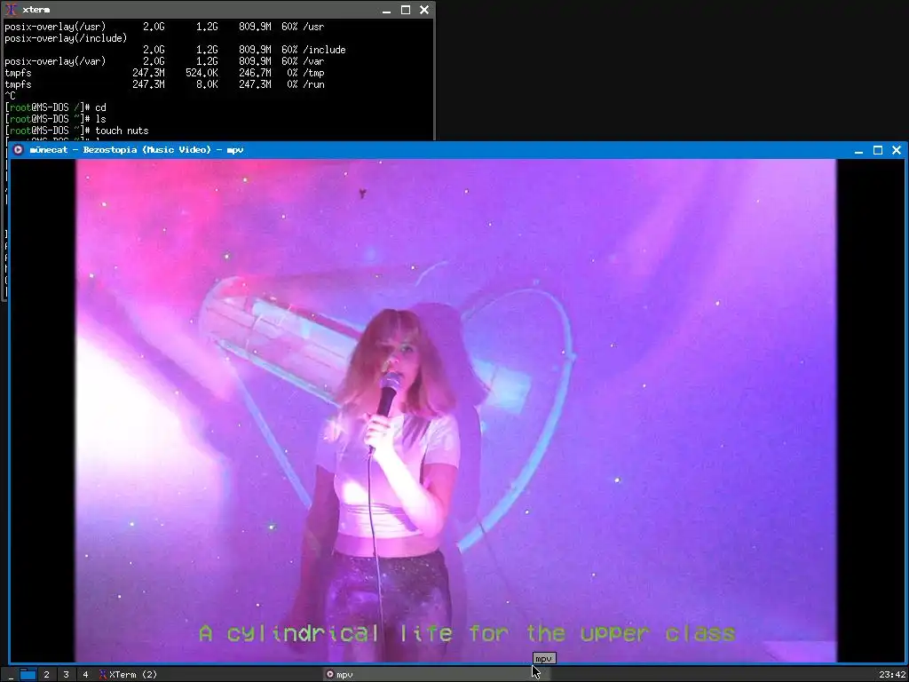This screenshot has width=909, height=682.
Task: Switch to workspace 4 in the taskbar
Action: 85,675
